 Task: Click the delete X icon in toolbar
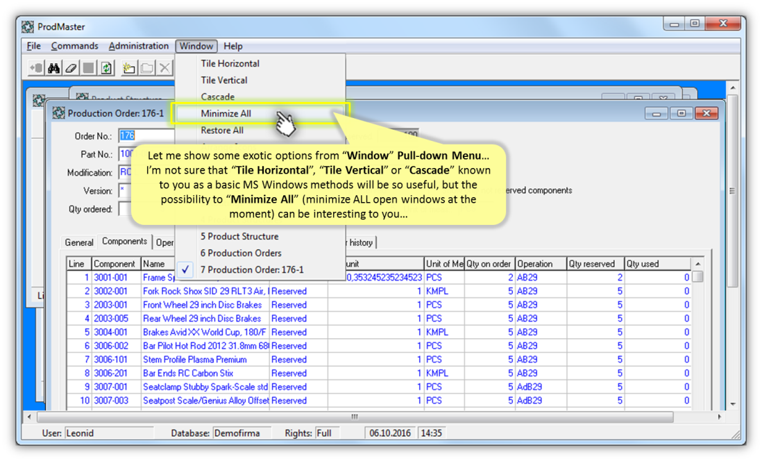pos(164,68)
